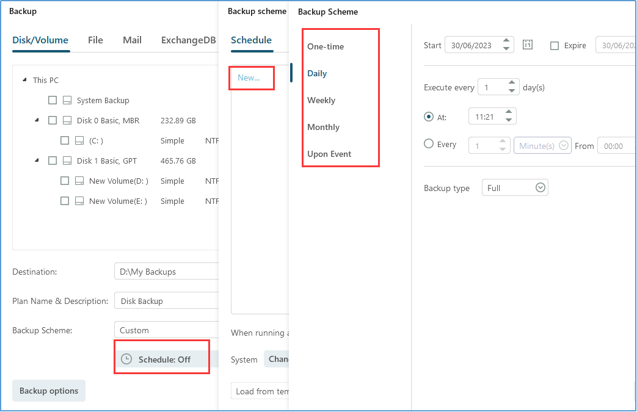Click New... to create a schedule
Image resolution: width=637 pixels, height=412 pixels.
pos(251,78)
